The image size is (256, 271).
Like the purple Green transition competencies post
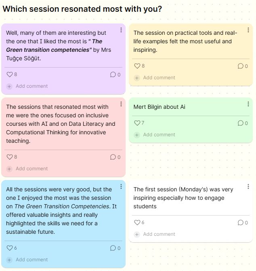(10, 74)
